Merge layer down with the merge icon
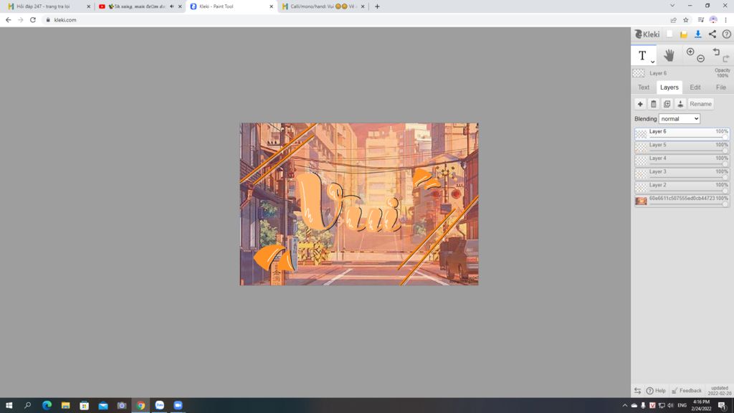The image size is (734, 413). click(x=680, y=104)
